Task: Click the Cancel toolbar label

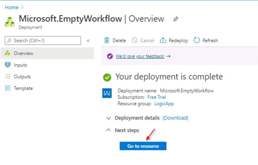Action: (147, 41)
